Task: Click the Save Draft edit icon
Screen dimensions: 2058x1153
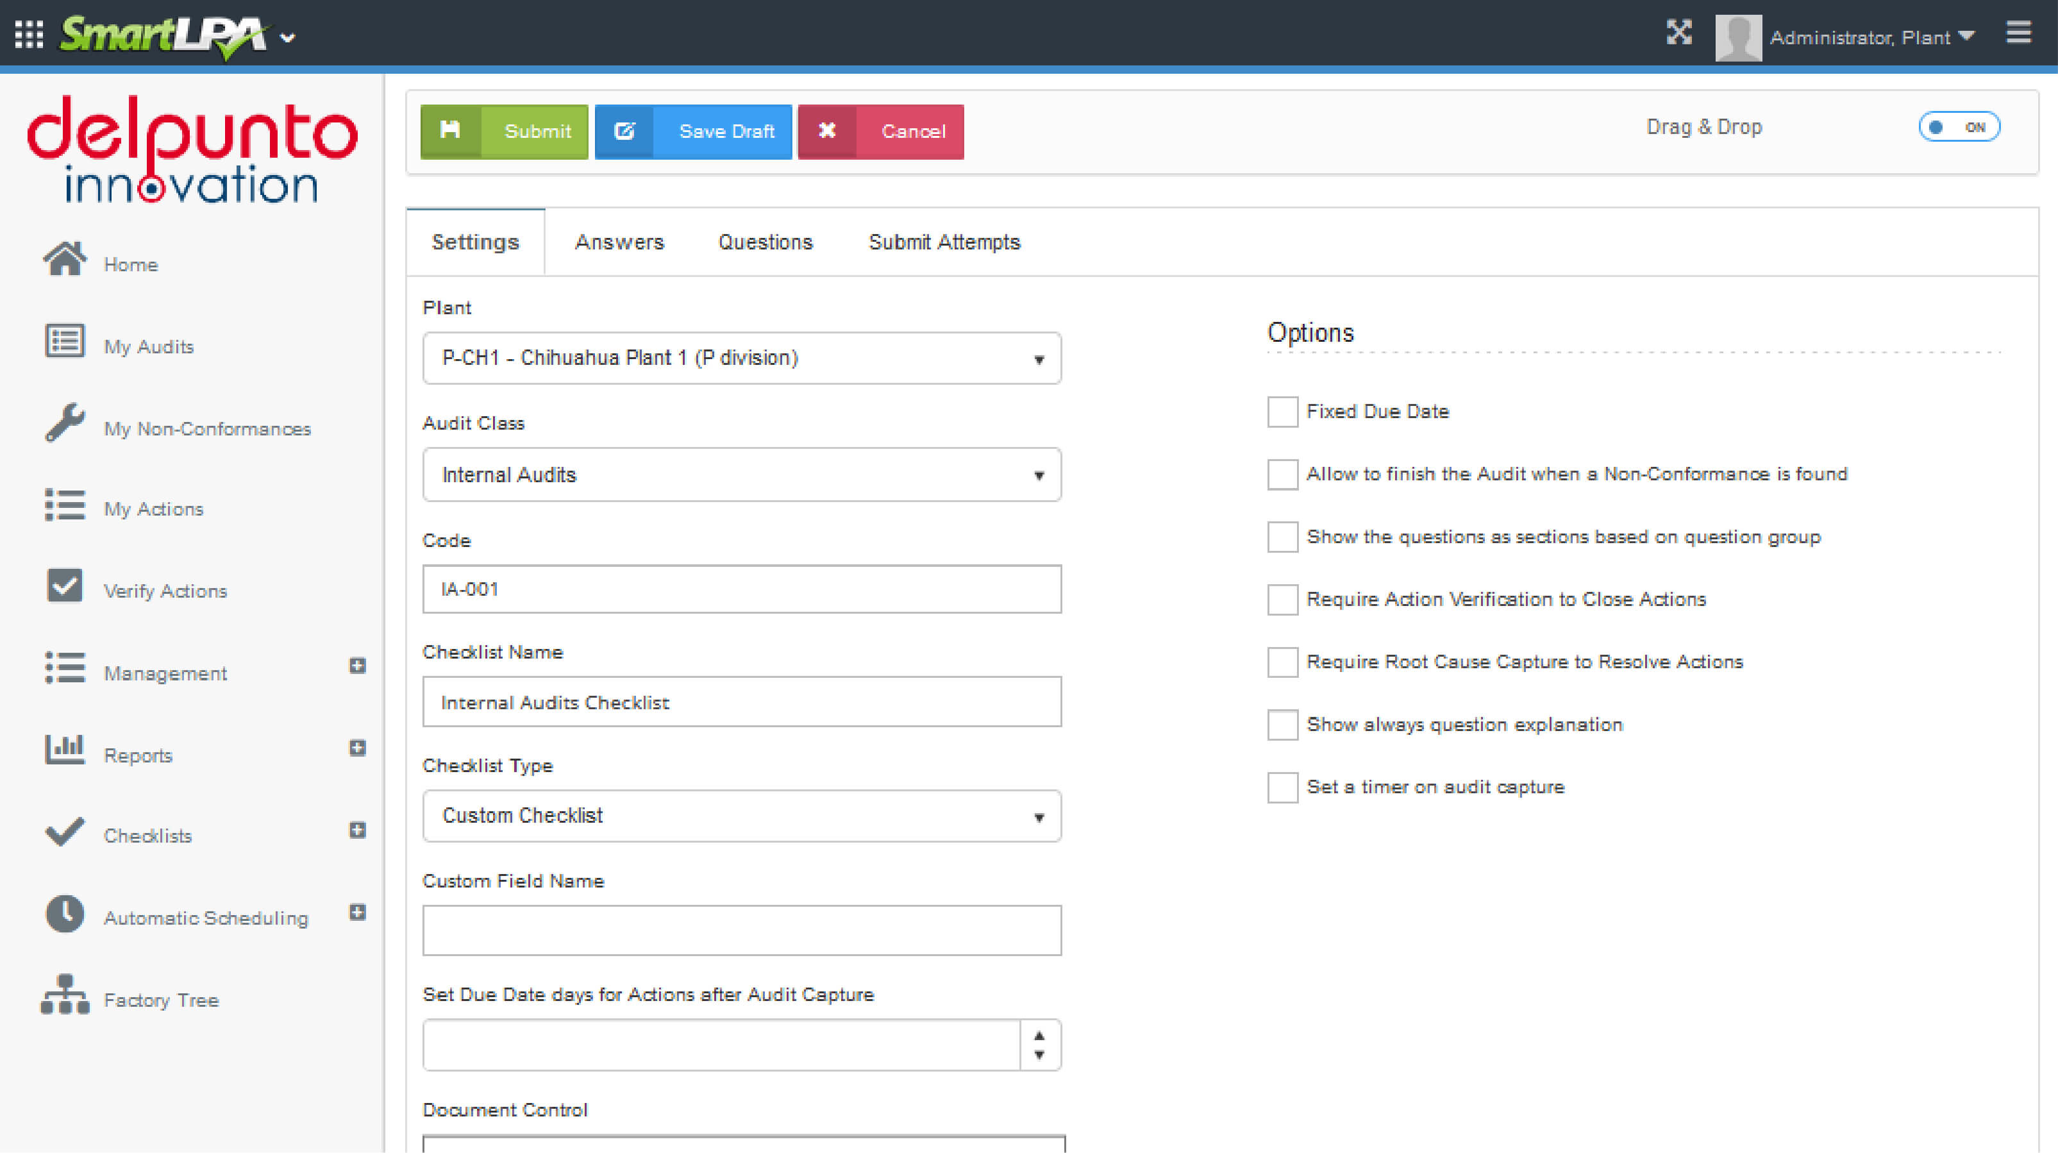Action: [624, 131]
